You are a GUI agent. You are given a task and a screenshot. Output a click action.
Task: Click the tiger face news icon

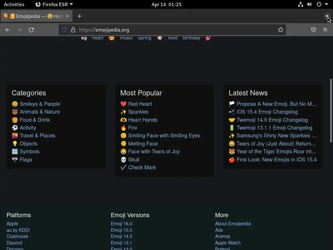232,152
